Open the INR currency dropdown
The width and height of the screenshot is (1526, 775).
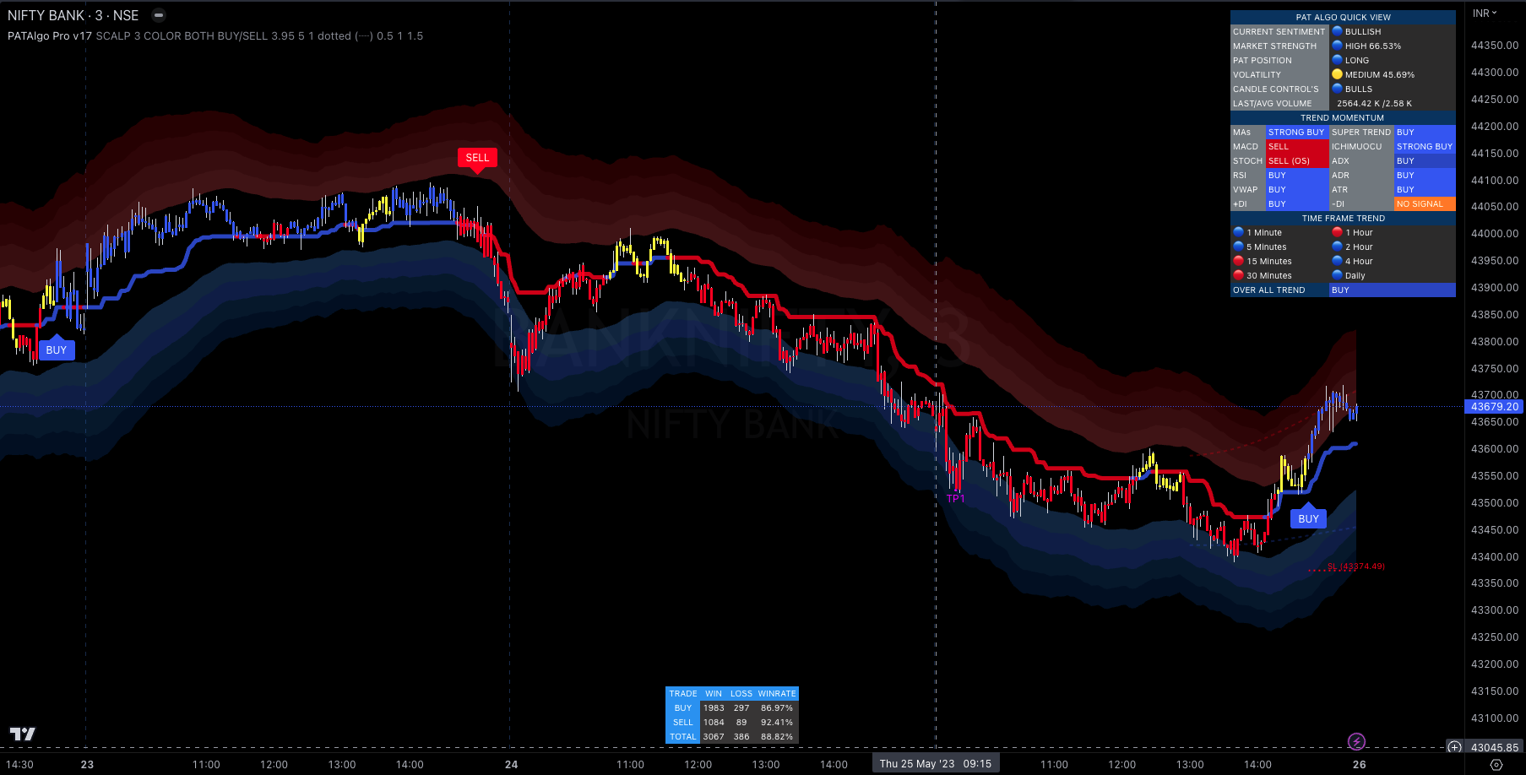click(x=1485, y=14)
